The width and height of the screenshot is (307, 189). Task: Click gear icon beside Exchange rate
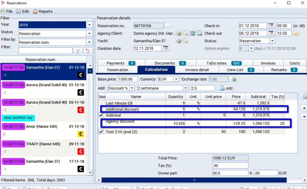click(234, 79)
